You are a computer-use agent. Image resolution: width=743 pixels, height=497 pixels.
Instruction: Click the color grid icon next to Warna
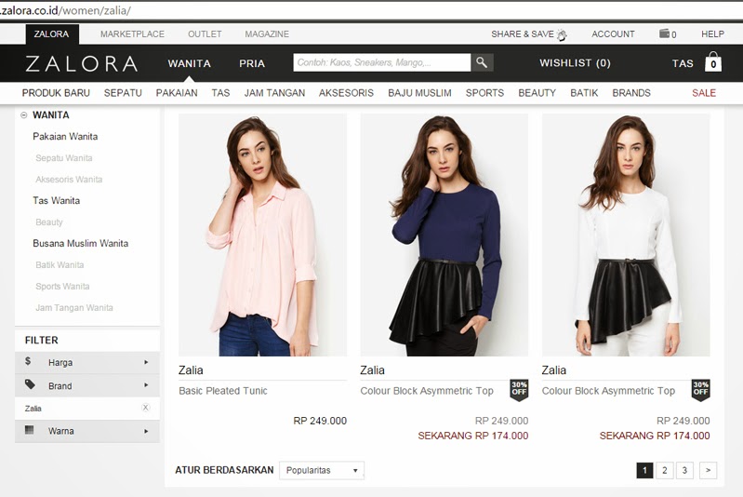30,430
